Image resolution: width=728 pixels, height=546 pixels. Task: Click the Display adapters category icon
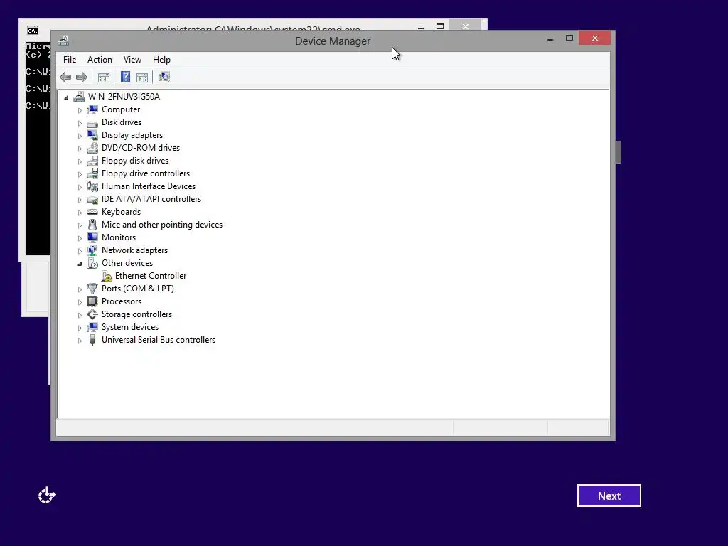92,135
